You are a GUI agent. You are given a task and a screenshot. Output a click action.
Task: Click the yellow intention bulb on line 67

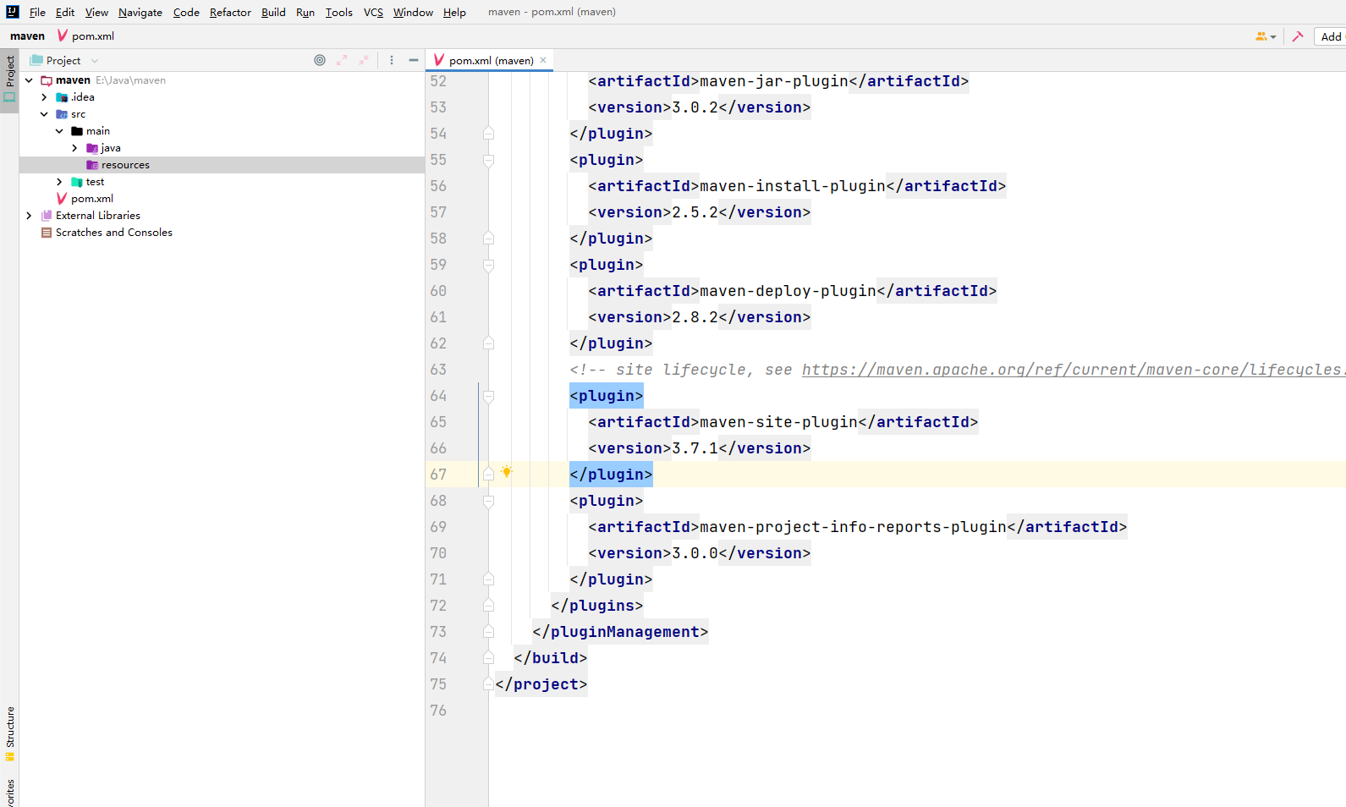click(x=507, y=472)
